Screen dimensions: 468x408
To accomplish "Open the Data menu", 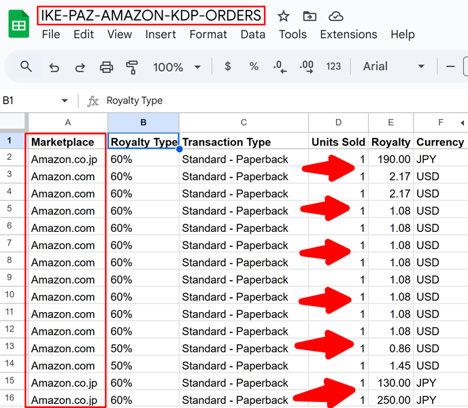I will (x=252, y=34).
